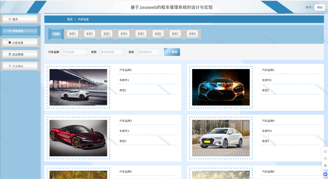Select the 类型1 category tab
The width and height of the screenshot is (328, 179).
pyautogui.click(x=73, y=34)
